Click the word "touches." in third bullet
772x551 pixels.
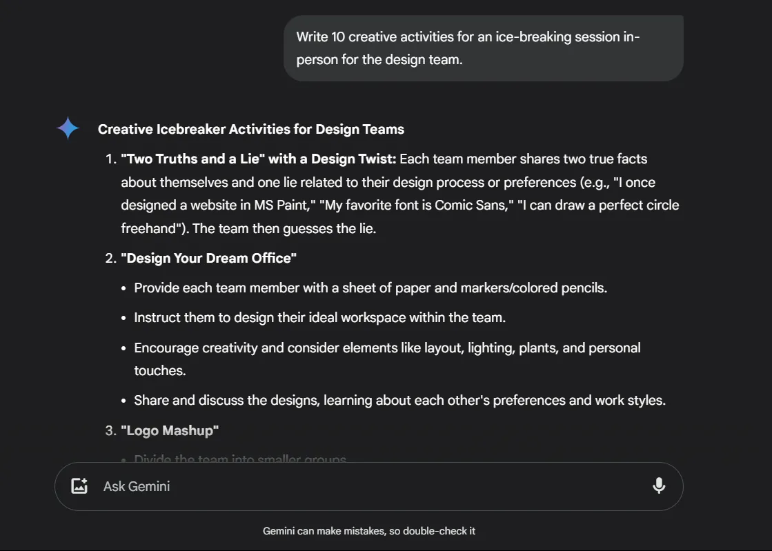click(160, 370)
